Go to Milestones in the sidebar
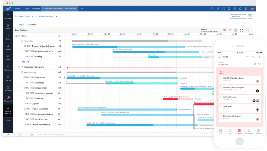This screenshot has height=151, width=267. click(x=8, y=68)
